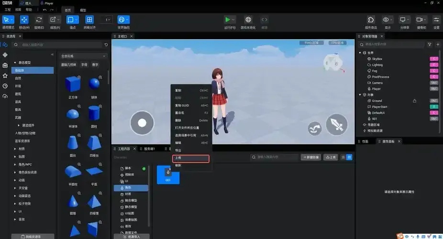
Task: Choose 重命名 in the context menu
Action: (x=191, y=113)
